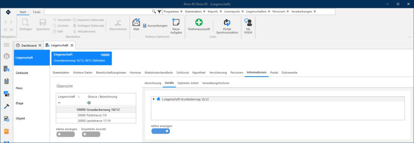Image resolution: width=414 pixels, height=143 pixels.
Task: Open the Versicherung tab
Action: point(218,72)
